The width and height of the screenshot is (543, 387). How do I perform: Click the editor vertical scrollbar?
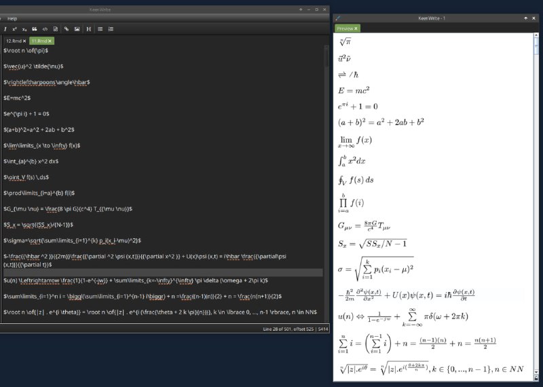pyautogui.click(x=326, y=183)
